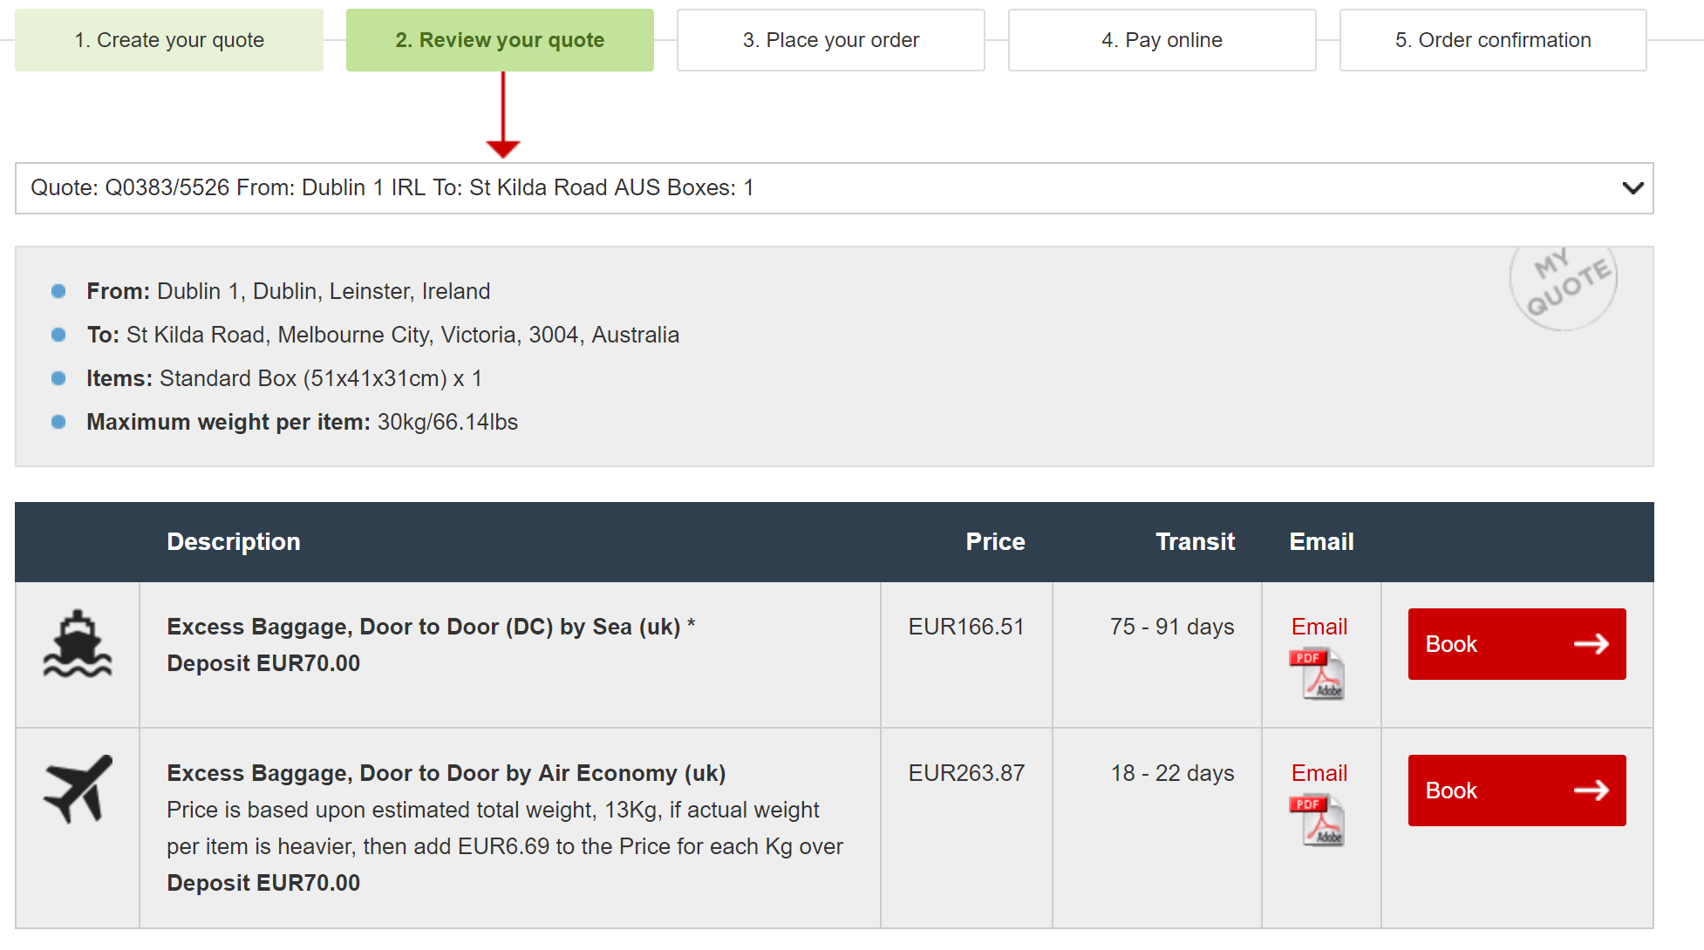This screenshot has width=1704, height=950.
Task: Open Place your order step
Action: click(x=831, y=40)
